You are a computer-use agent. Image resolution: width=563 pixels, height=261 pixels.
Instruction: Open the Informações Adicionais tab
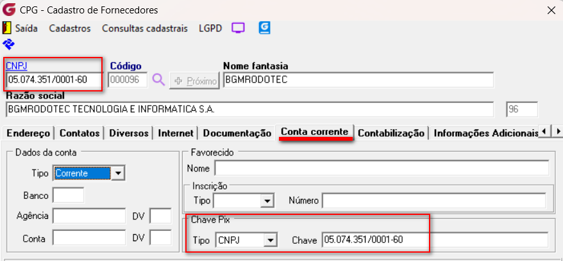[x=485, y=133]
